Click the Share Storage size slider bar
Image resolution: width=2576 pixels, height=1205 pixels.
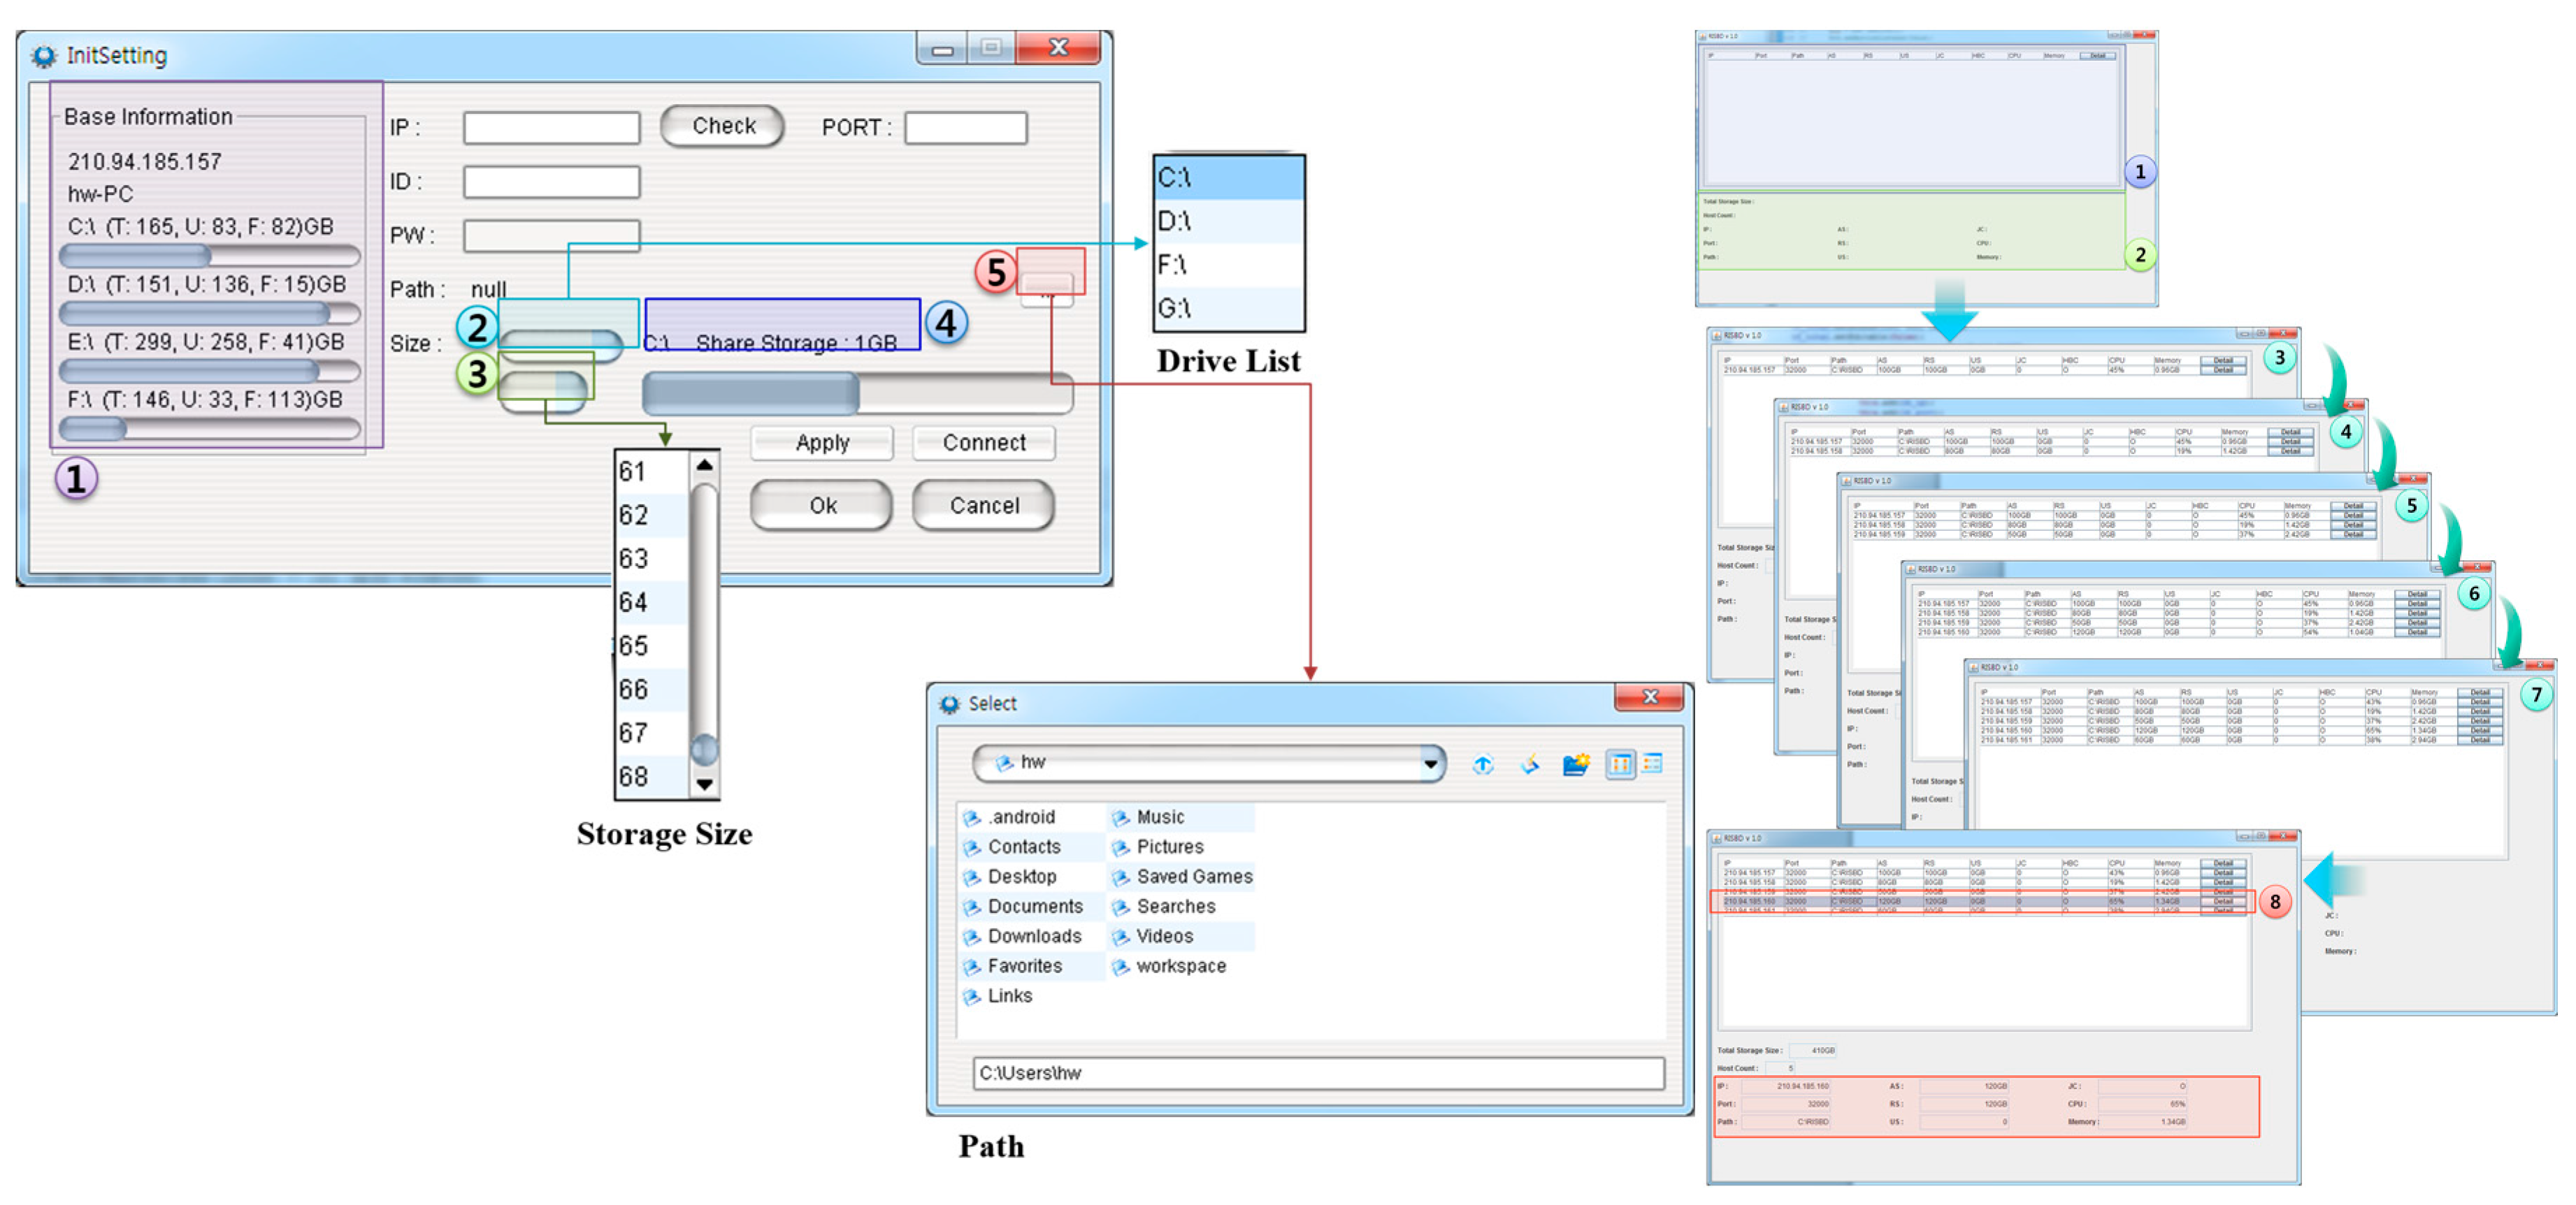point(857,394)
